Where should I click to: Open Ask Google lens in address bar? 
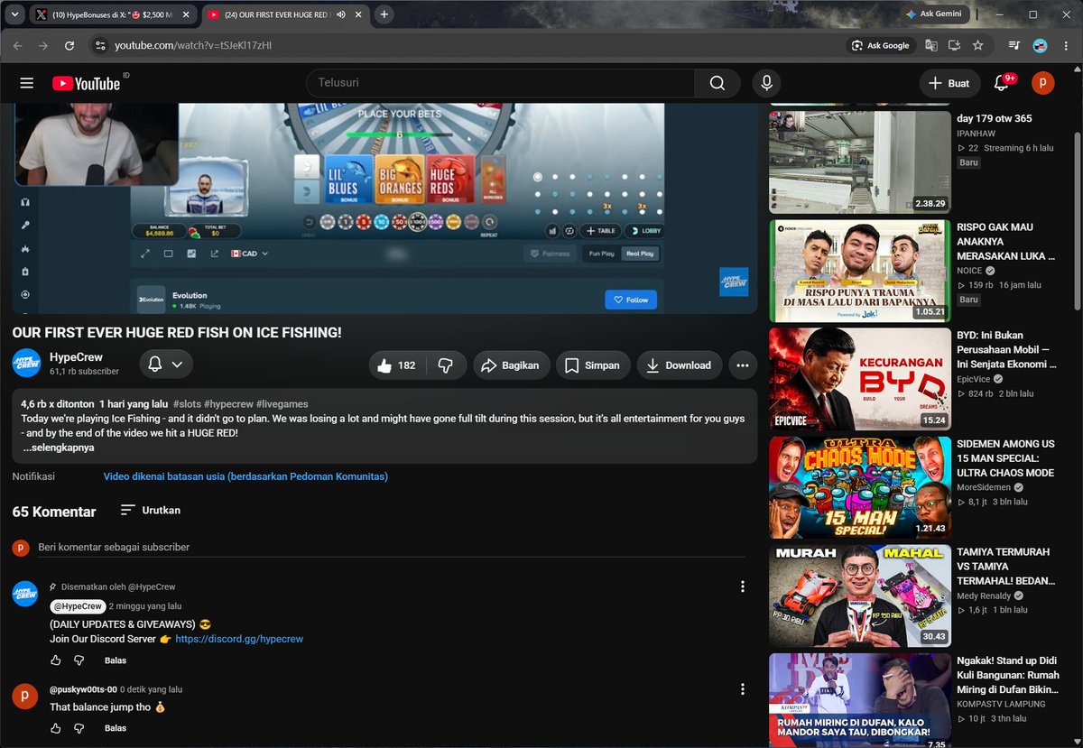[x=880, y=45]
